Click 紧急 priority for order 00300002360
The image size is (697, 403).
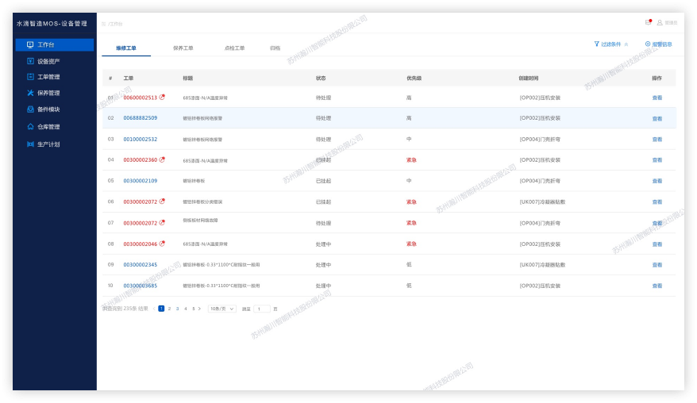click(x=411, y=160)
